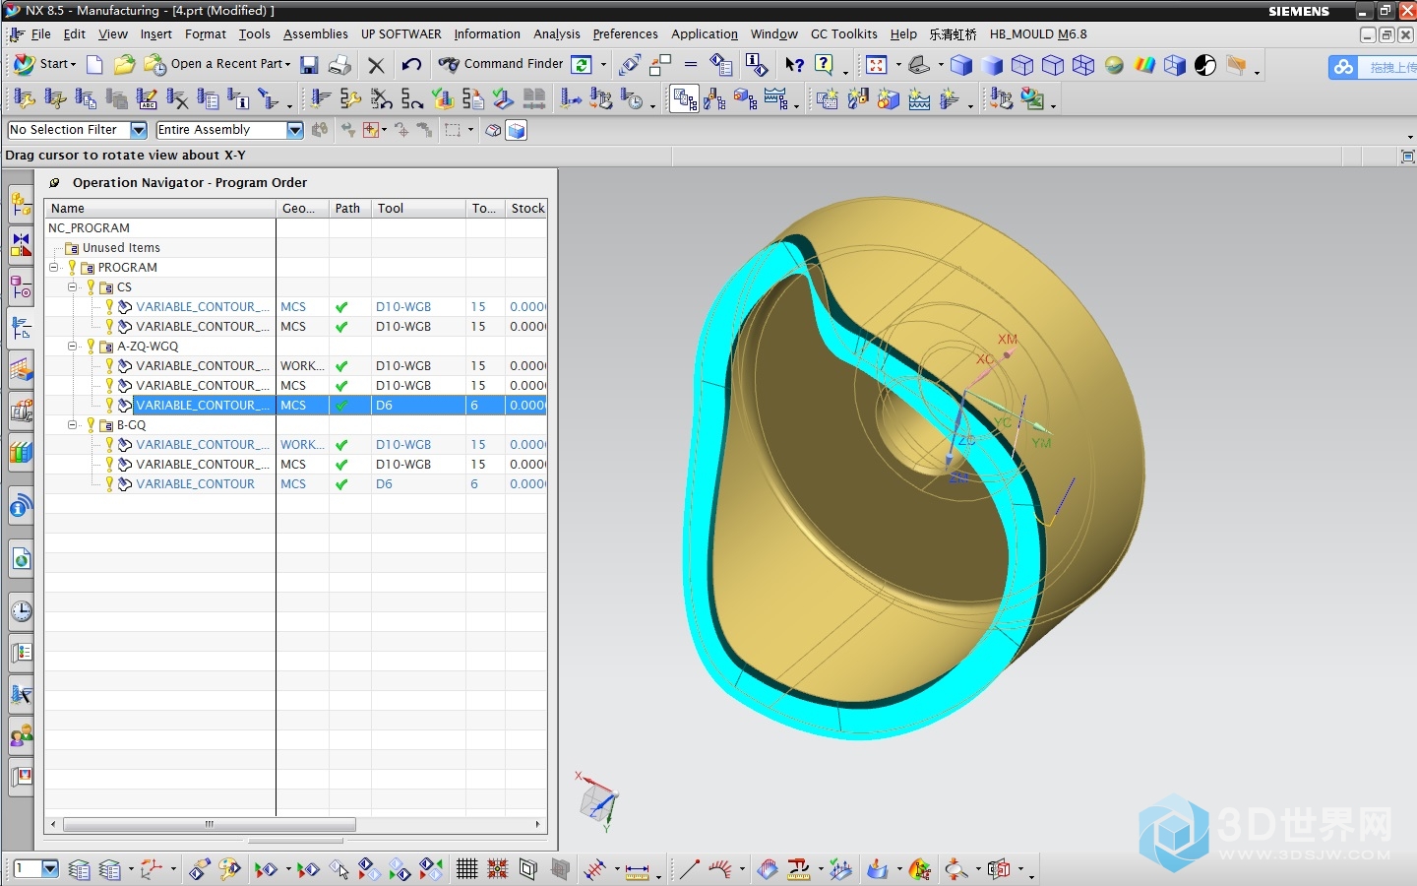Click the Tool column header

click(419, 209)
